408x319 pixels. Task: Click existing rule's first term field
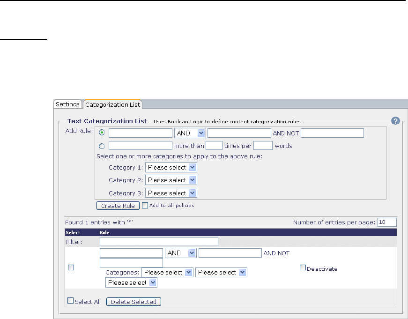(132, 253)
